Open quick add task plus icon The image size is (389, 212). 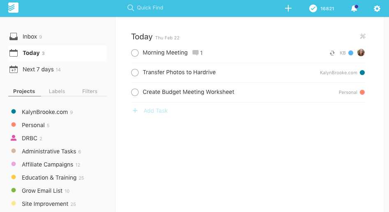(x=288, y=8)
